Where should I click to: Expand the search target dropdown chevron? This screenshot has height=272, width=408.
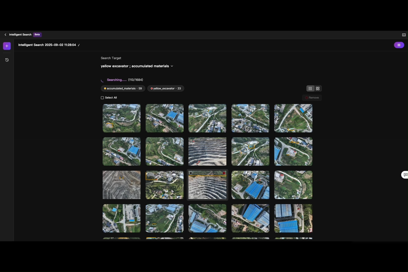(x=172, y=66)
